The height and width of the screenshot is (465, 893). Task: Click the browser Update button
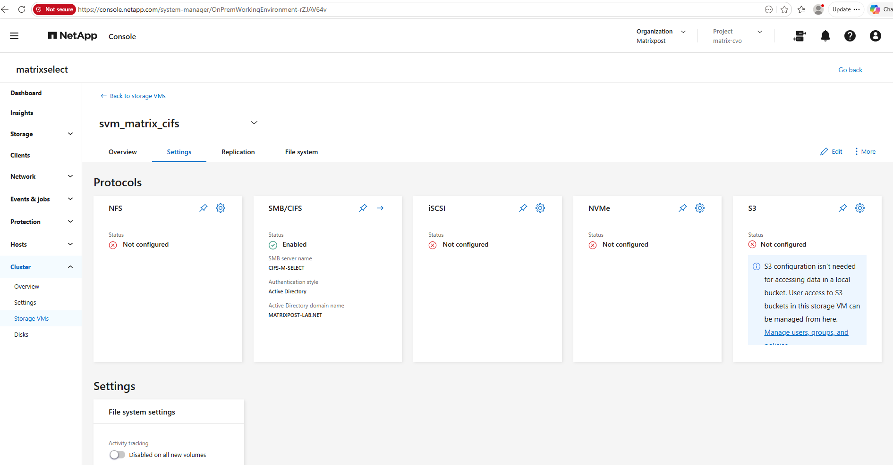pos(846,9)
